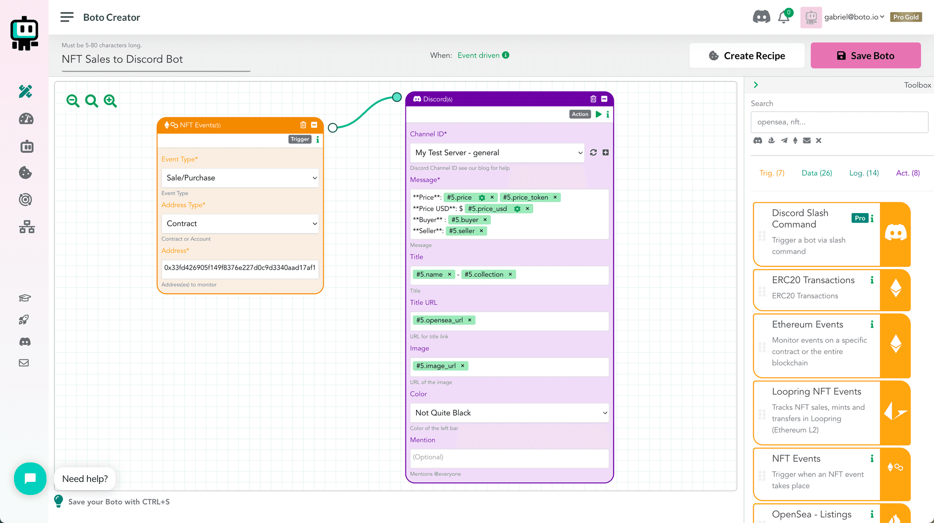934x523 pixels.
Task: Filter toolbox by Ethereum
Action: (x=795, y=140)
